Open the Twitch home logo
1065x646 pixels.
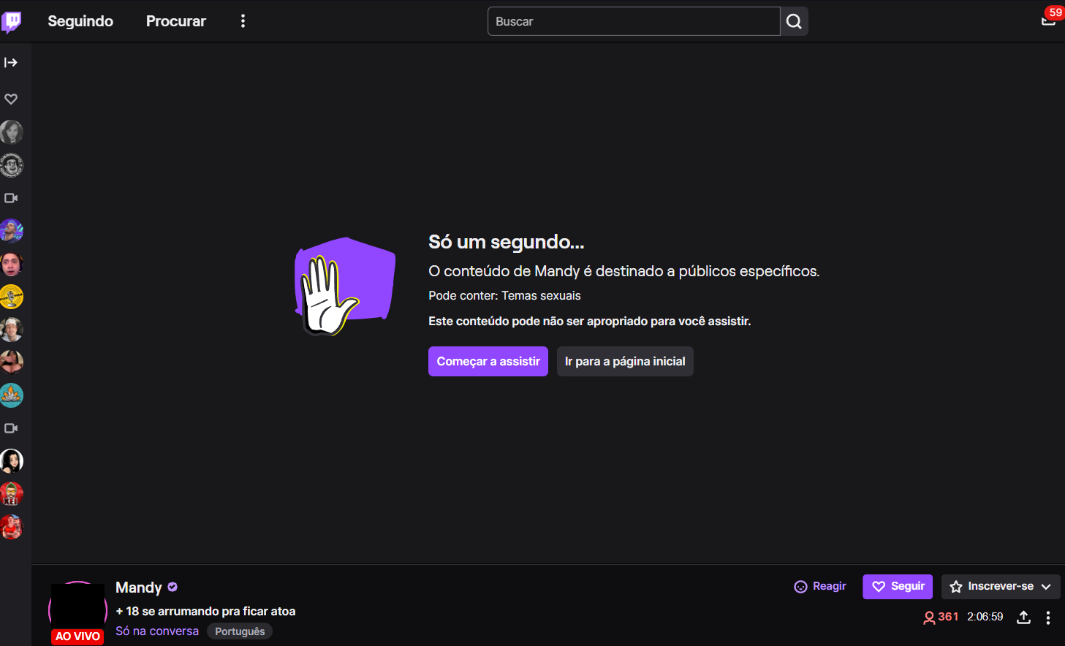point(12,21)
